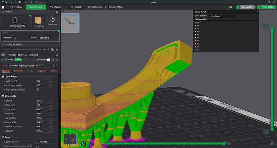Expand the Flow Standard dropdown
This screenshot has height=148, width=277.
pos(47,38)
